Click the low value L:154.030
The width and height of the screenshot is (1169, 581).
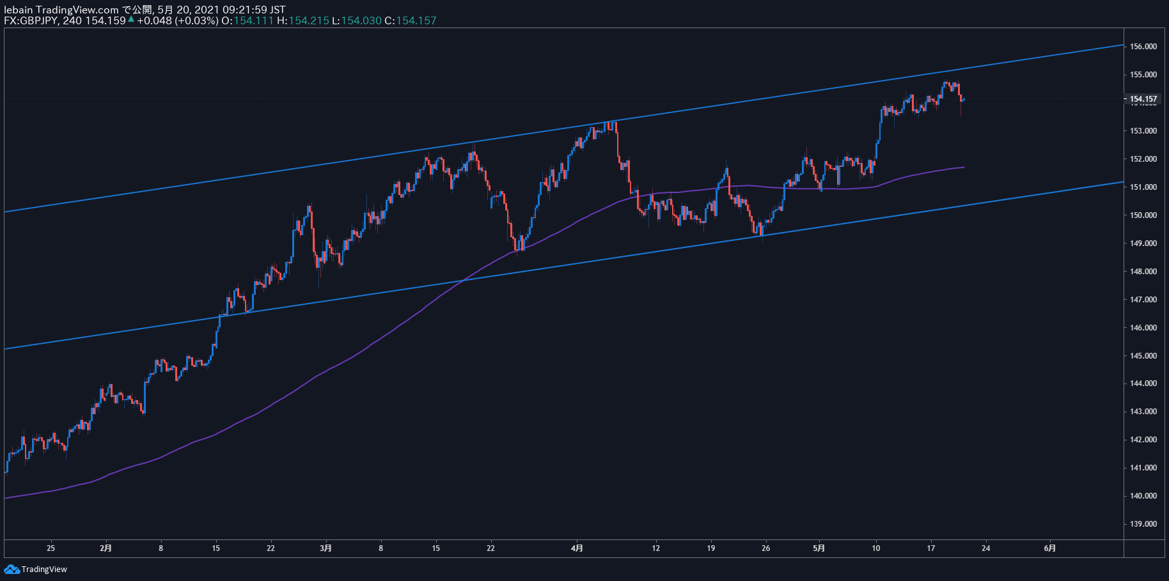[x=357, y=20]
